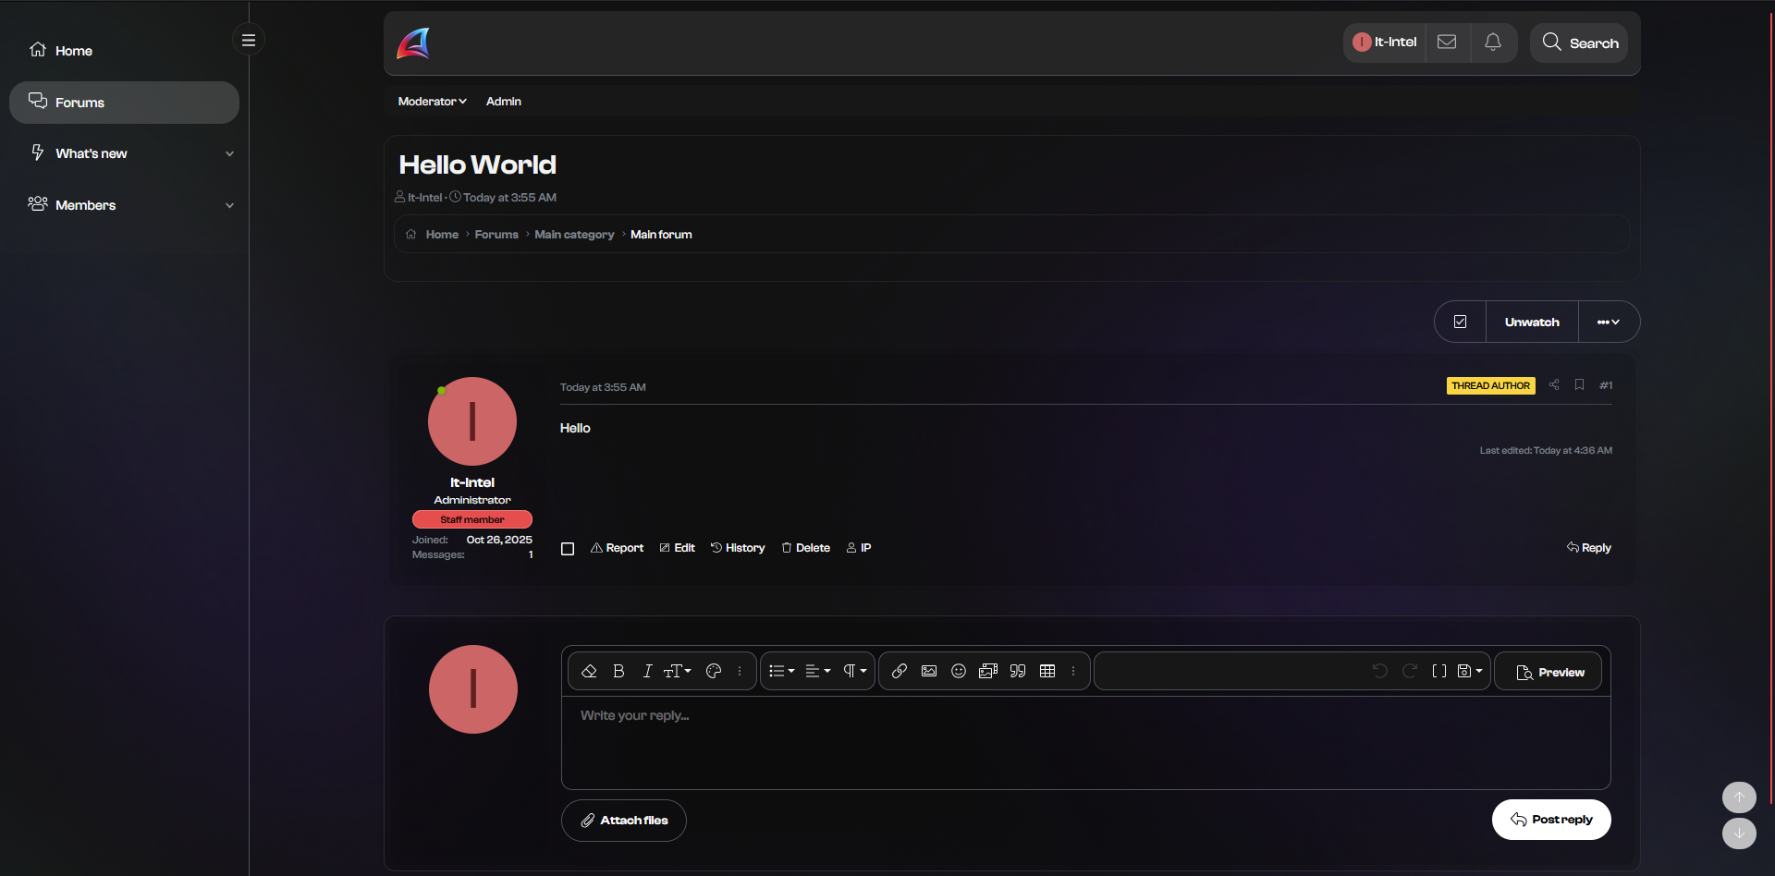Bookmark the first post

[1580, 385]
